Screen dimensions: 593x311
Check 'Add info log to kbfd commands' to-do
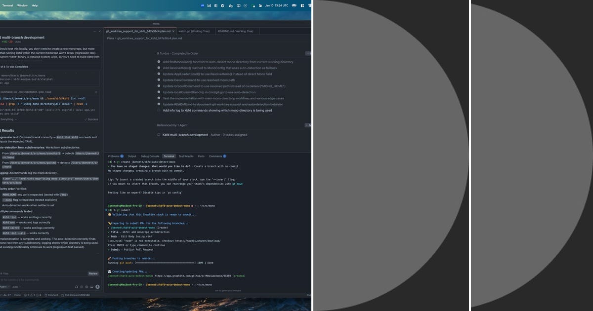[x=159, y=111]
